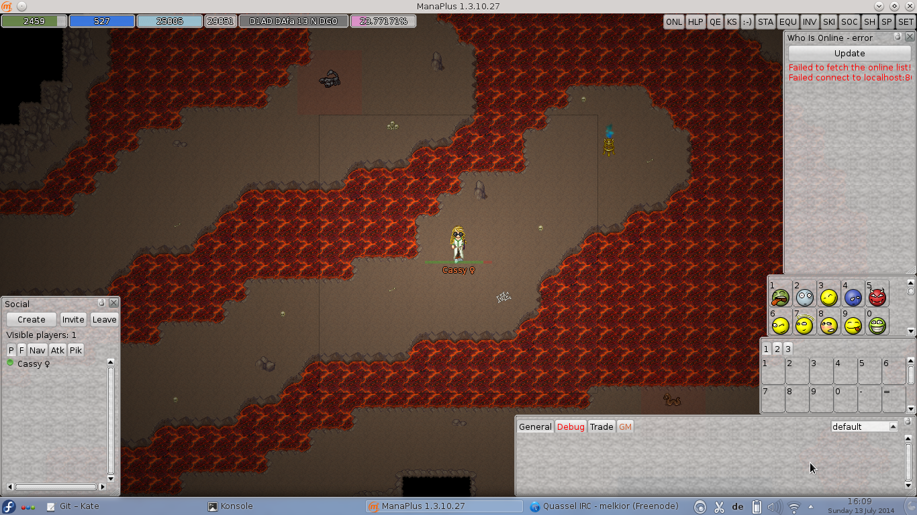Open the KS kill stats window

pos(732,21)
